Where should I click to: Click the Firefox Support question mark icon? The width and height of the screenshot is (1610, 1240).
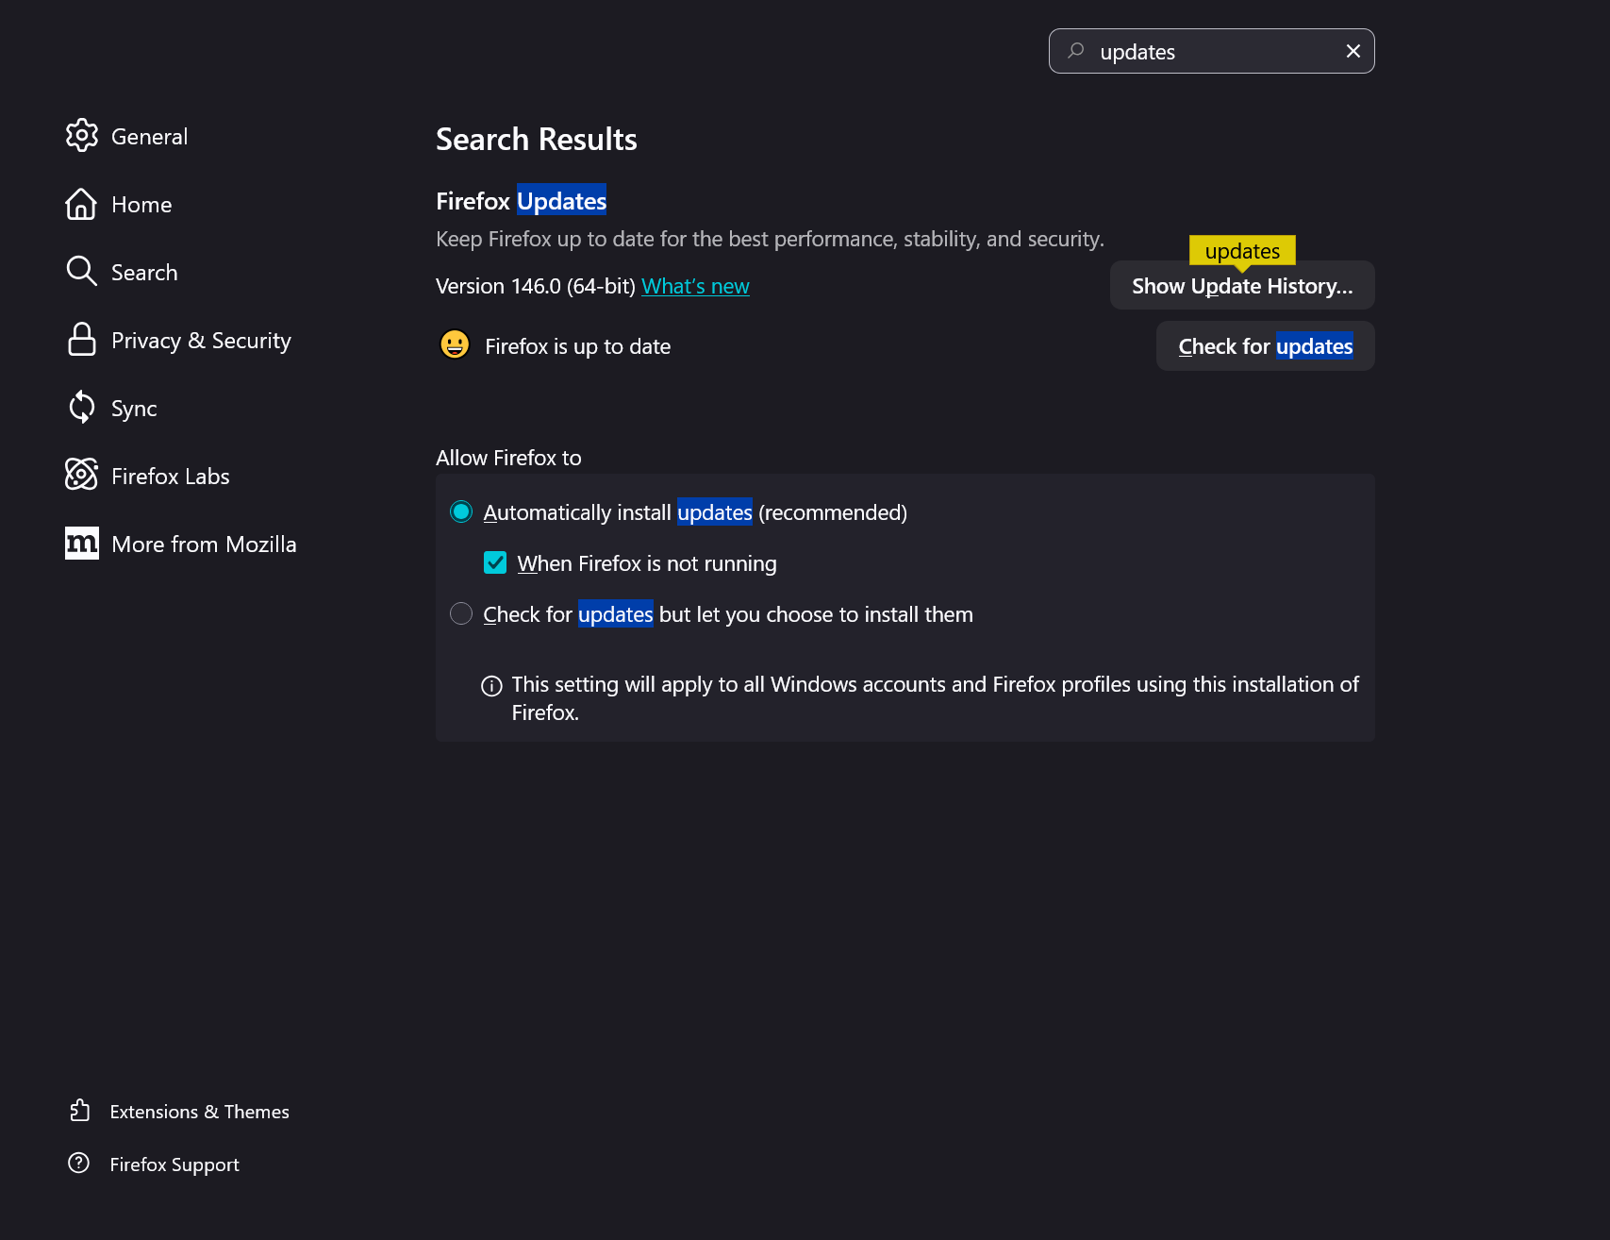[x=79, y=1164]
